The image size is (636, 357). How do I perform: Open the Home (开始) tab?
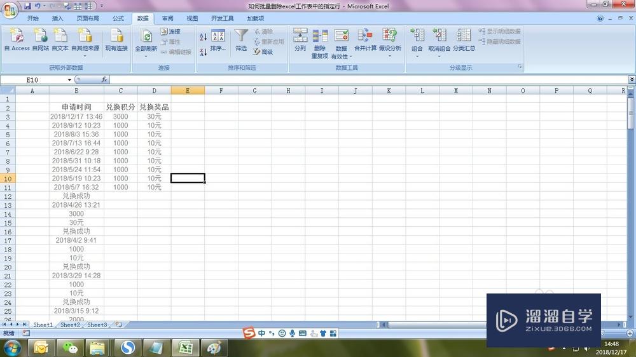pyautogui.click(x=33, y=18)
